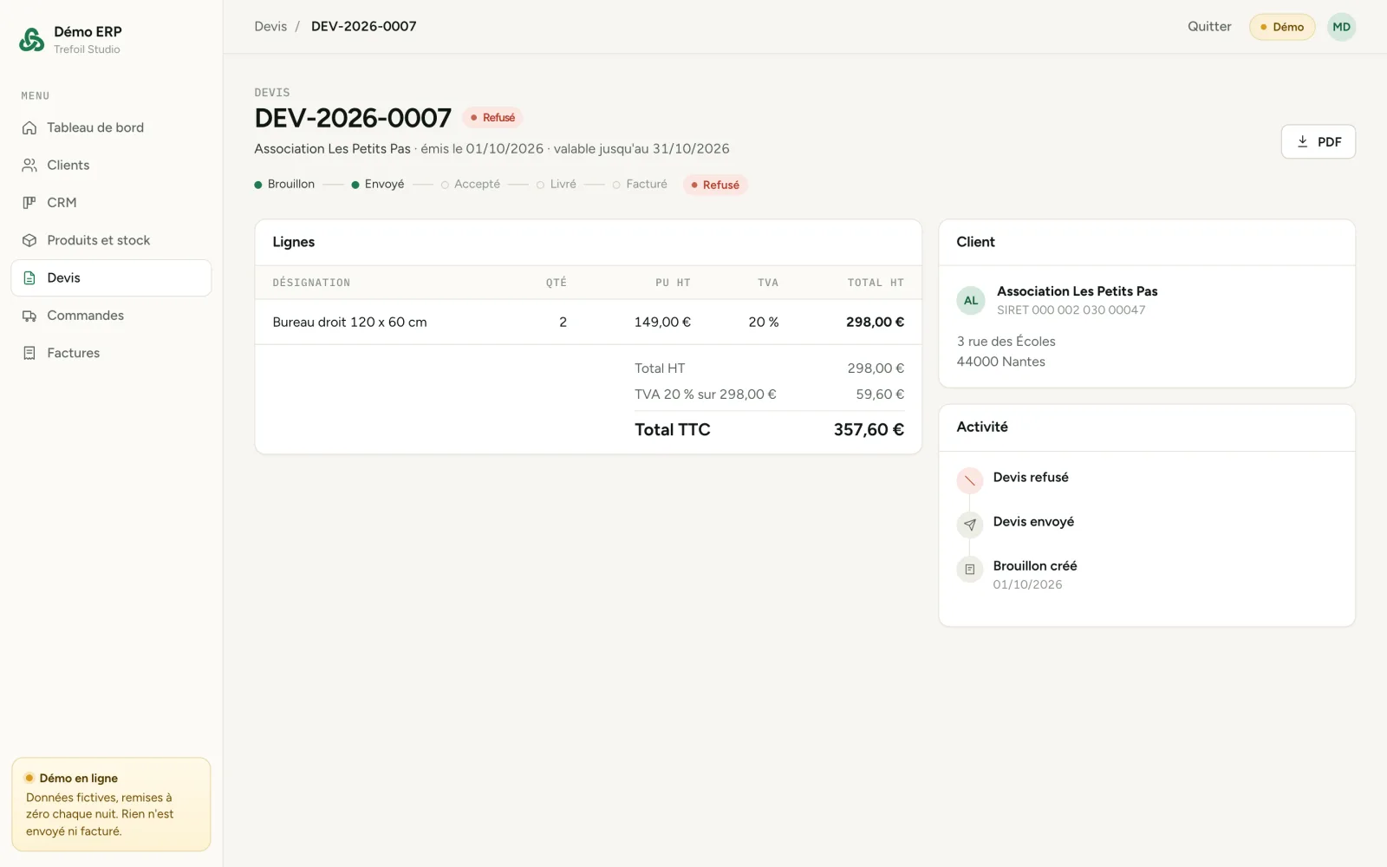
Task: Click the Quitter link
Action: (1209, 27)
